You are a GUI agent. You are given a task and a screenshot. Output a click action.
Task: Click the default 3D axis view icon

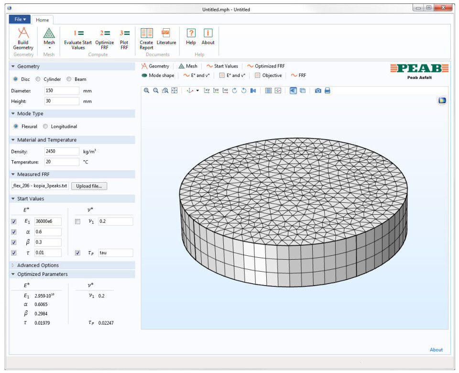[190, 91]
